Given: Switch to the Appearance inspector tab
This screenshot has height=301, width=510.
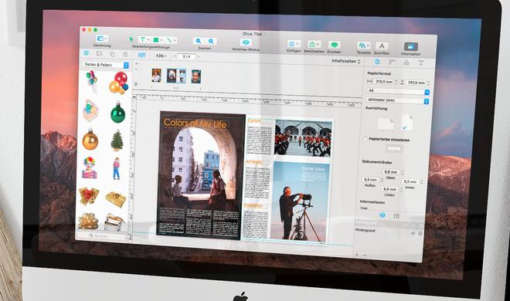Looking at the screenshot, I should click(x=406, y=63).
